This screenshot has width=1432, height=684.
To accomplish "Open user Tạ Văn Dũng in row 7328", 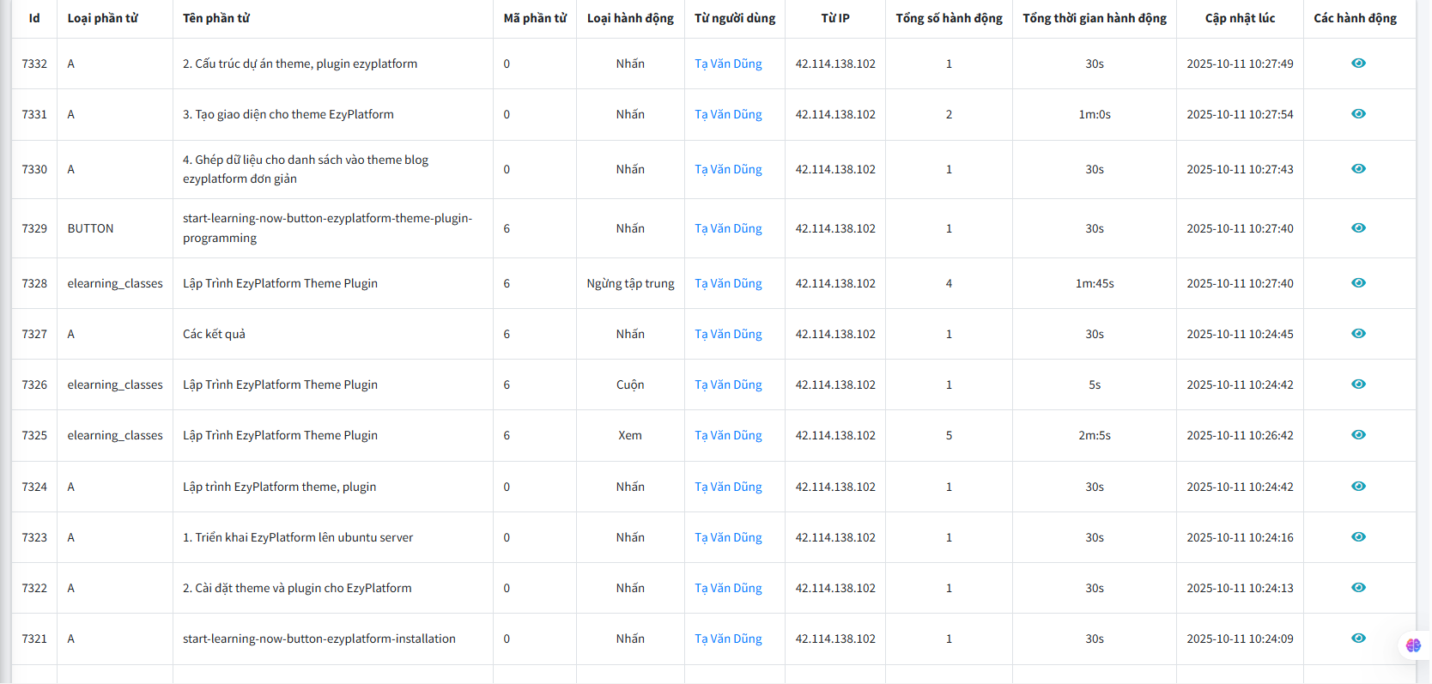I will (728, 283).
